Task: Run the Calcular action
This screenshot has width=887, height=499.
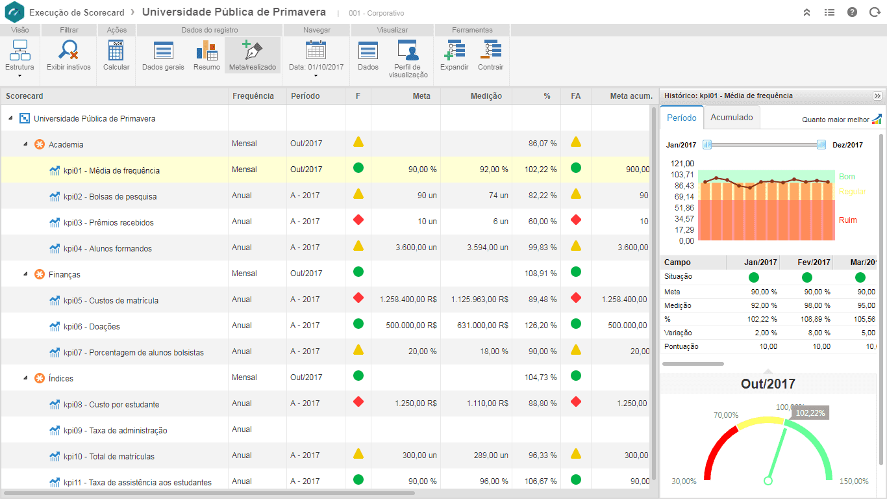Action: point(116,55)
